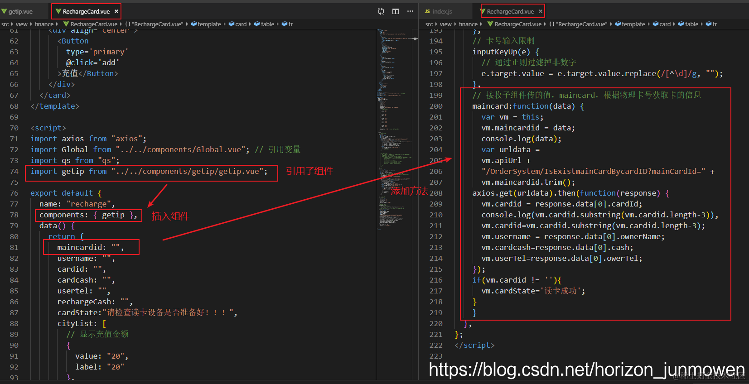Click the 'vm.userTel=response.data[0].owerTel' line

coord(561,258)
